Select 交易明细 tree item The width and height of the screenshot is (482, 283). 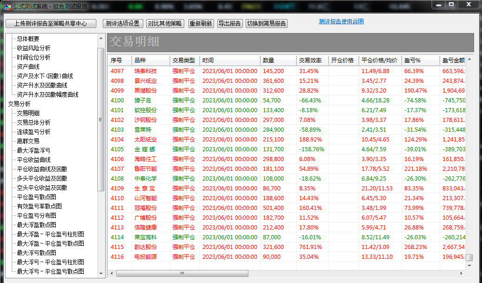[x=28, y=113]
